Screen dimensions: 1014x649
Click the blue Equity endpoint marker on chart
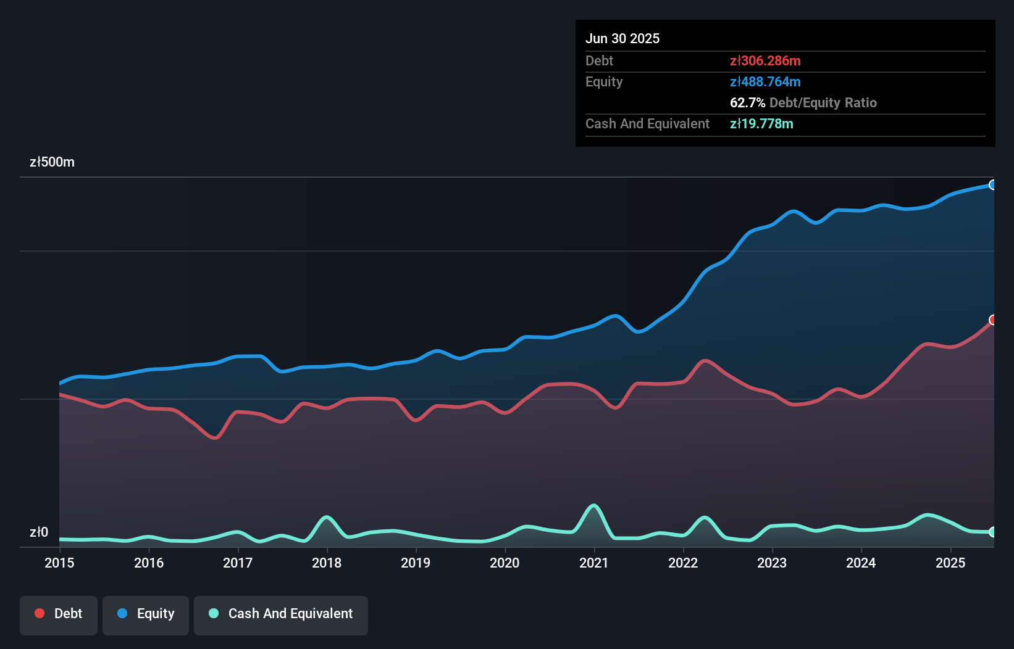[x=992, y=185]
